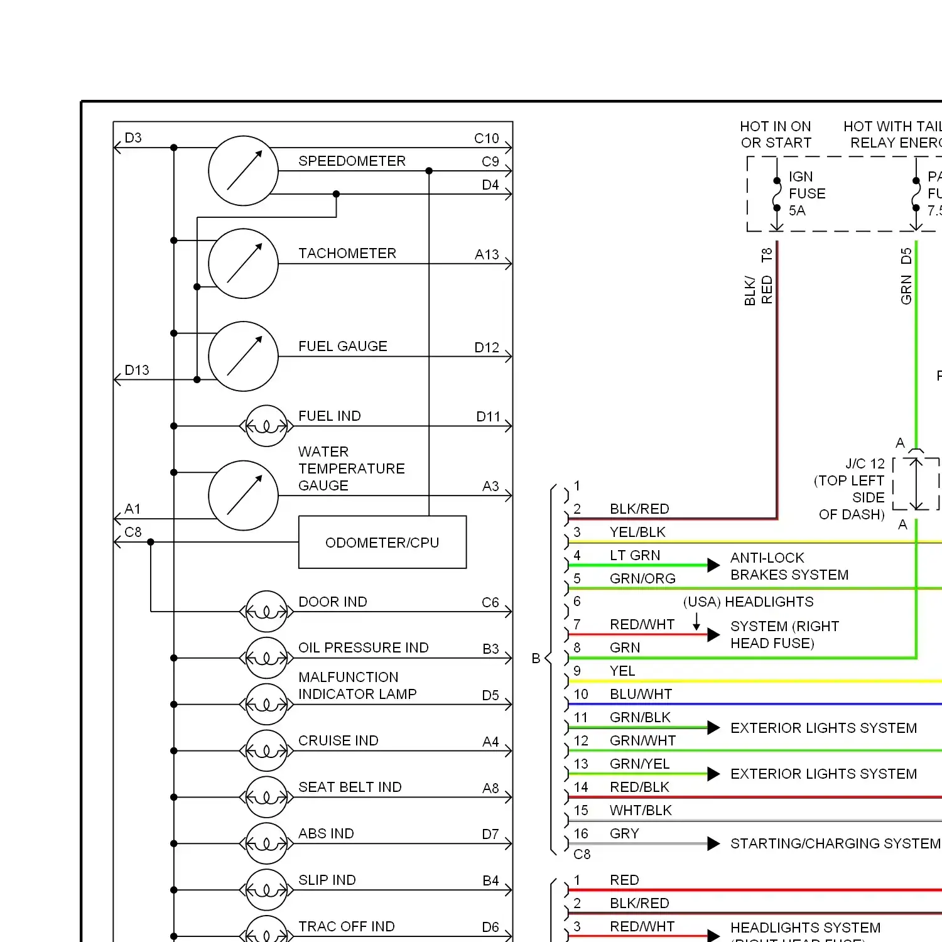Click terminal label D3

pyautogui.click(x=133, y=138)
